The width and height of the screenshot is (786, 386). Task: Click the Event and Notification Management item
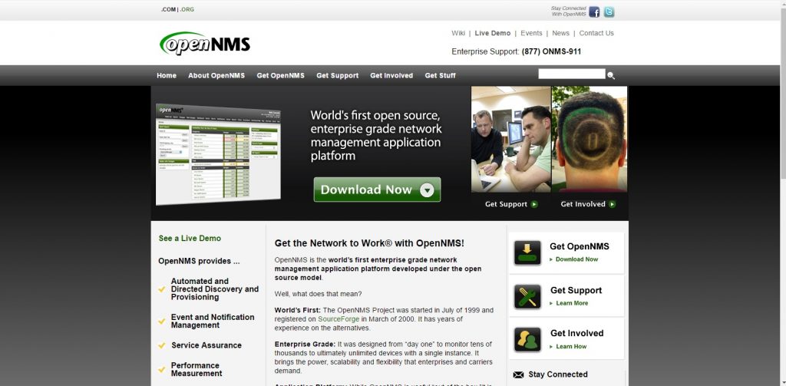pyautogui.click(x=213, y=322)
